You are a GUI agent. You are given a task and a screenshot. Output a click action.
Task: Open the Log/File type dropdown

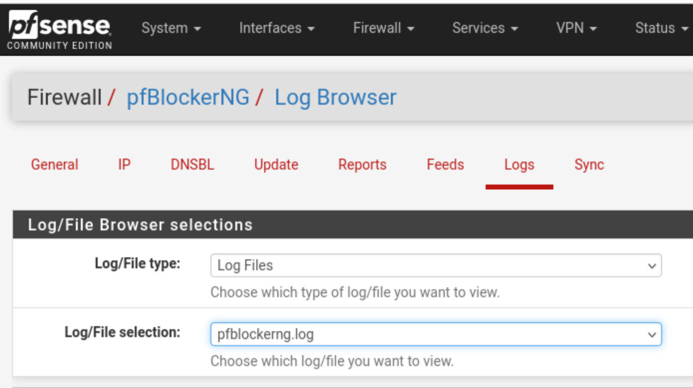[x=436, y=265]
